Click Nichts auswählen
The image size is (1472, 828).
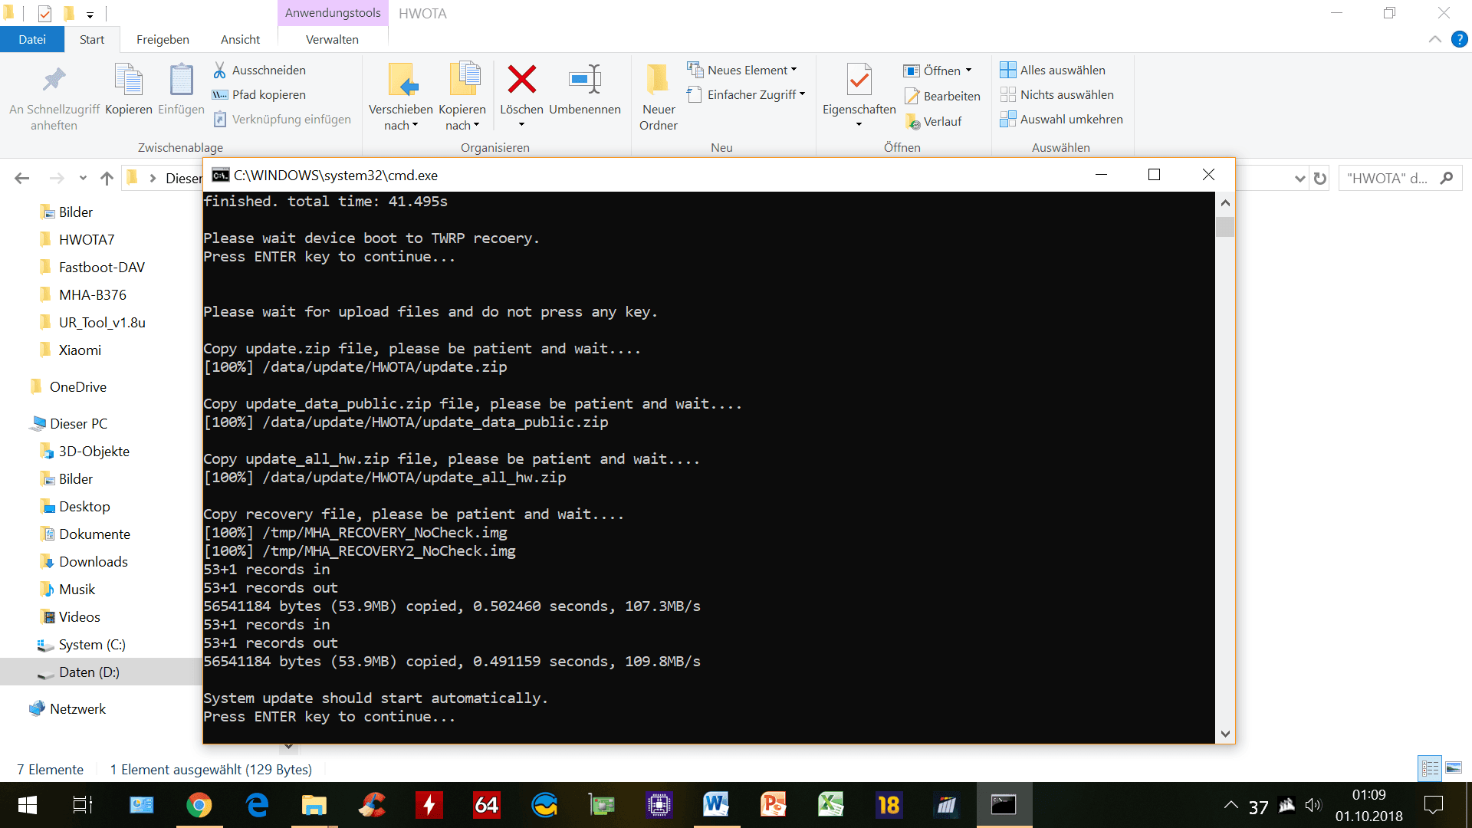pyautogui.click(x=1057, y=94)
